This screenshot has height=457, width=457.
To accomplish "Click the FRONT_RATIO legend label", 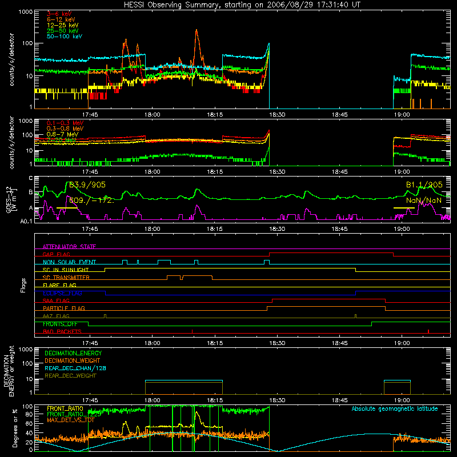I will coord(65,408).
